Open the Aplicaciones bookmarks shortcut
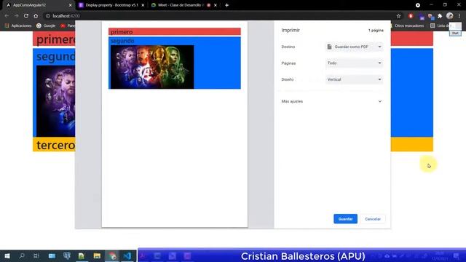 point(17,26)
